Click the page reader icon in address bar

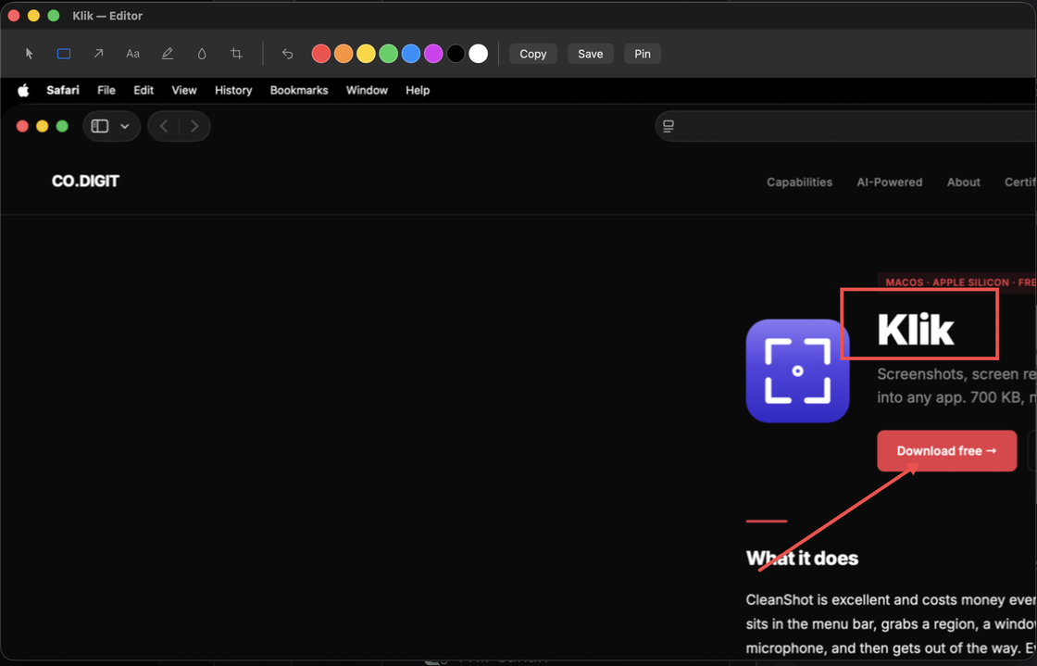click(x=668, y=126)
